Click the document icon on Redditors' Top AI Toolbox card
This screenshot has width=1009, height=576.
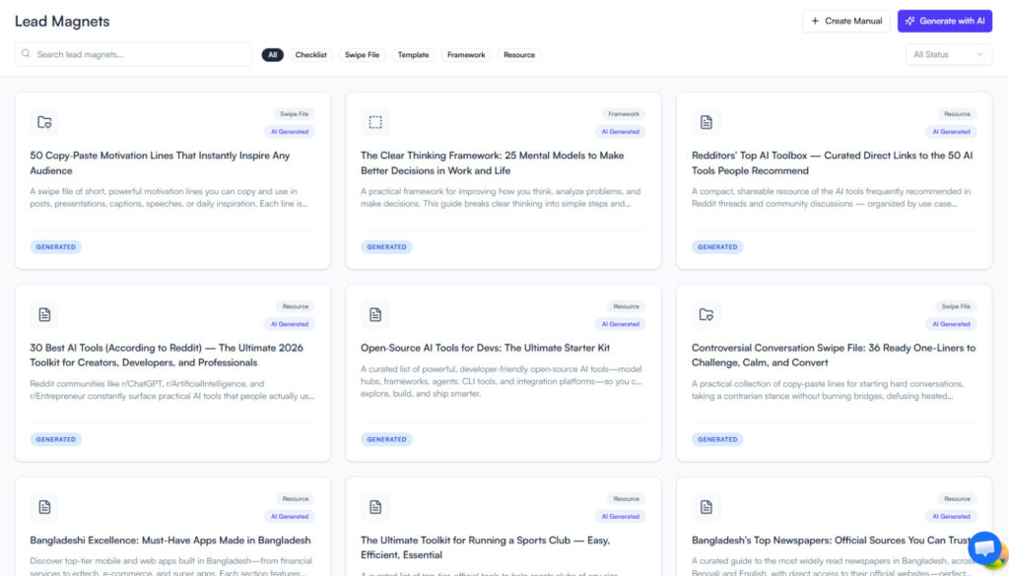706,122
